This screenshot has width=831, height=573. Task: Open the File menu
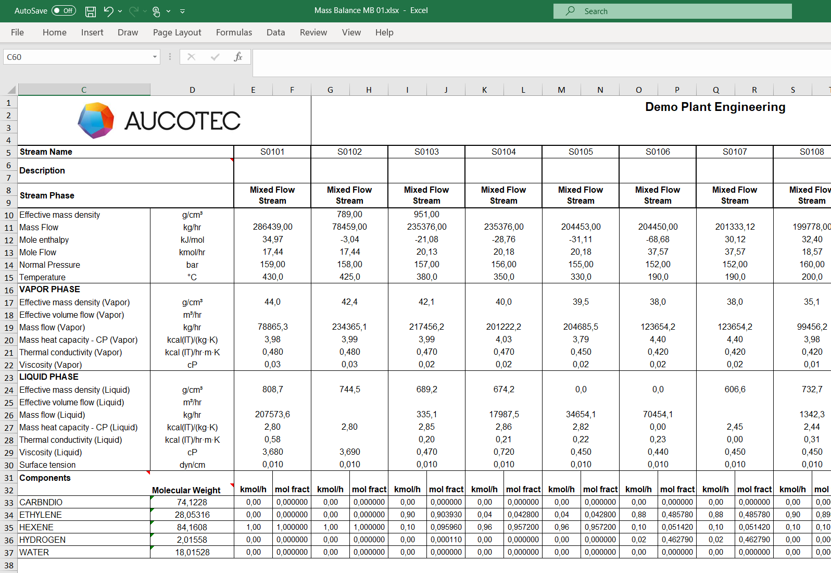click(x=17, y=32)
